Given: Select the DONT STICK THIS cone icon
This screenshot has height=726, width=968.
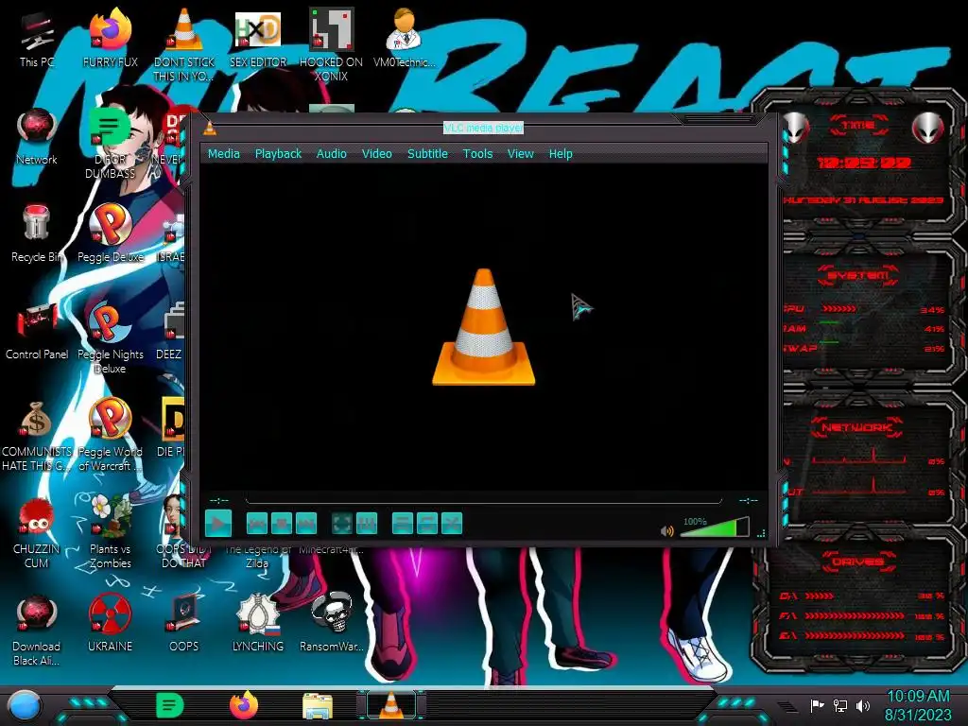Looking at the screenshot, I should (x=184, y=44).
